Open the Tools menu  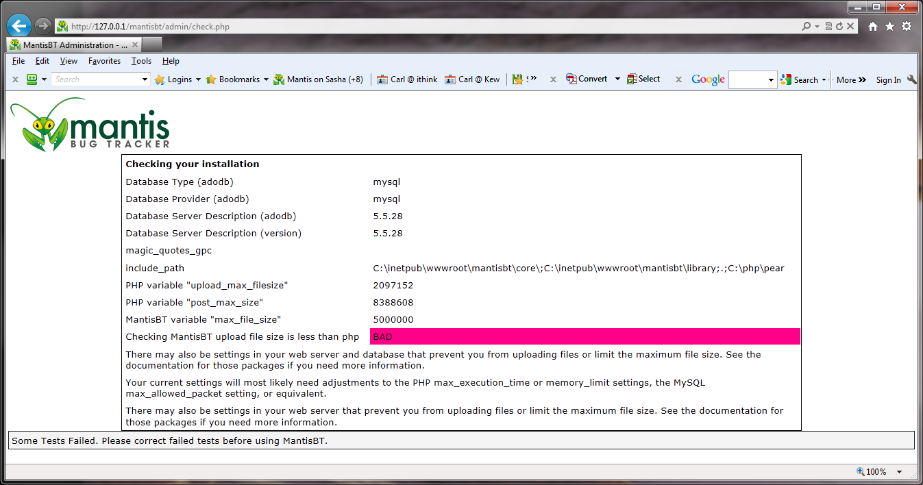click(141, 61)
